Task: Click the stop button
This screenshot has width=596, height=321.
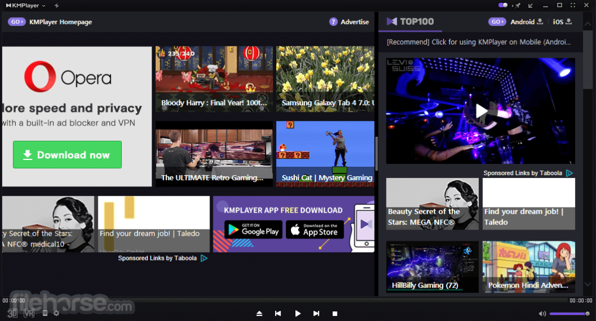Action: (x=335, y=314)
